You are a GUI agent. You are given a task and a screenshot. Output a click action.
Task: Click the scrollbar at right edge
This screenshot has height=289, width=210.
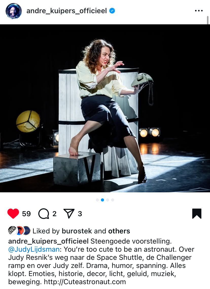(x=208, y=20)
